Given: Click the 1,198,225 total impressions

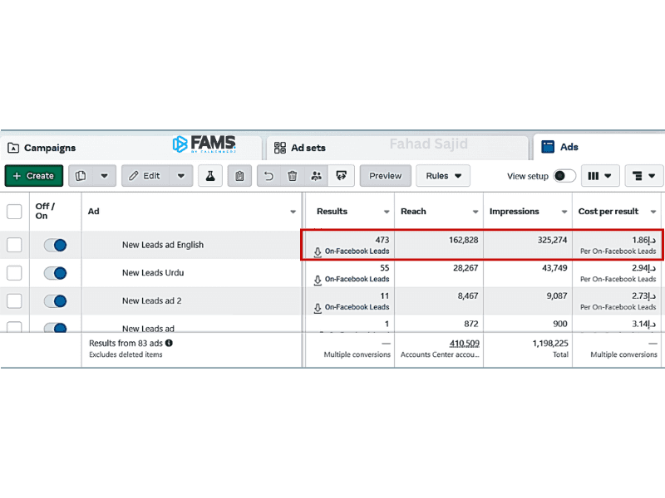Looking at the screenshot, I should [550, 344].
